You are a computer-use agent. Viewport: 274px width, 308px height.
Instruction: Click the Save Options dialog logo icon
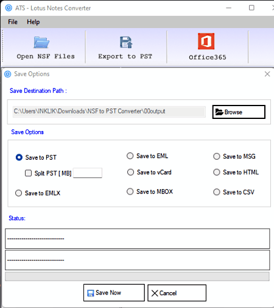[x=8, y=74]
